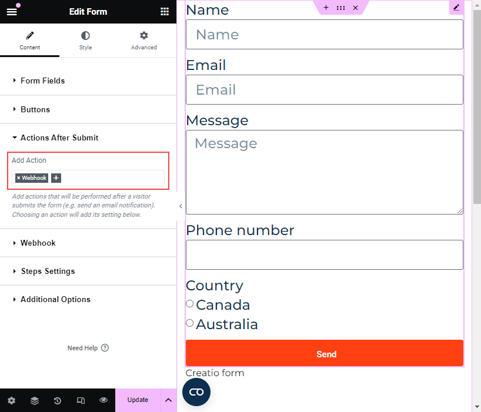Open the Elementor hamburger menu
Image resolution: width=481 pixels, height=412 pixels.
click(x=12, y=12)
